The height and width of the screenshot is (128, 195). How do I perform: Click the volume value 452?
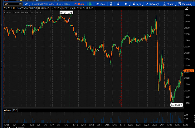15,110
